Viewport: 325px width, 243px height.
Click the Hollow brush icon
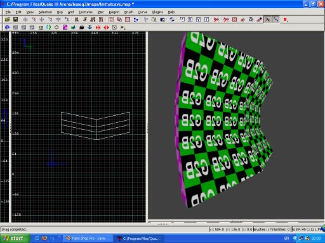pos(128,20)
